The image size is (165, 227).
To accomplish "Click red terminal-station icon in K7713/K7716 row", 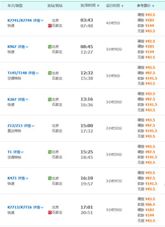I will click(50, 212).
